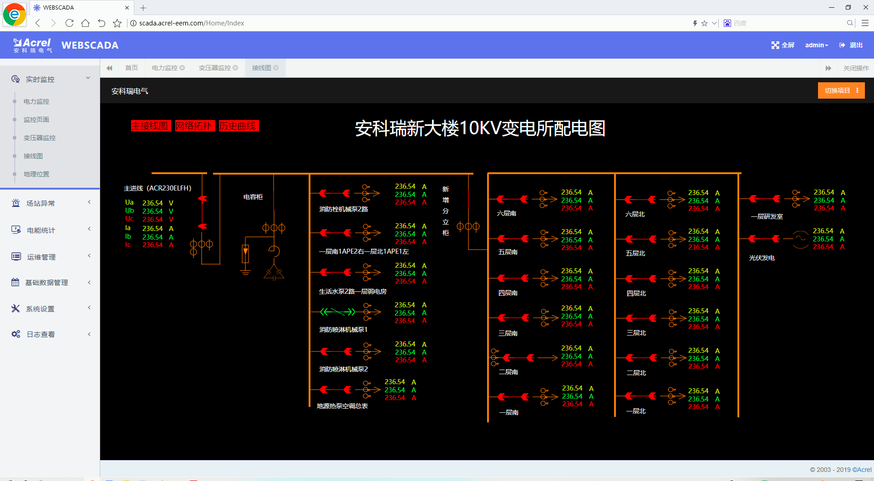
Task: Open 运维管理 via its list icon
Action: (x=15, y=256)
